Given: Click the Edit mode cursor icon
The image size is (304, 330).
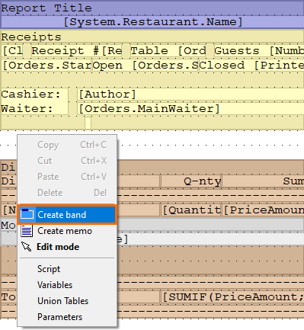Looking at the screenshot, I should [27, 247].
